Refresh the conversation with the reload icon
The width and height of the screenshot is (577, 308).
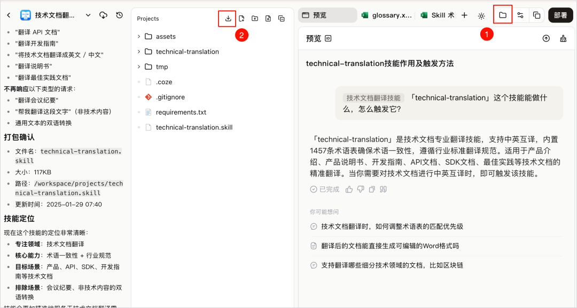coord(120,15)
